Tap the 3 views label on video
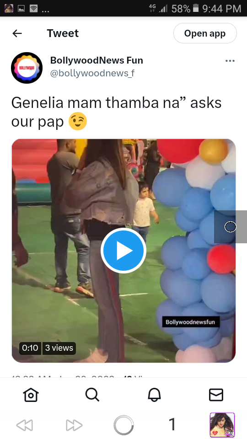Viewport: 247px width, 439px height. [x=59, y=348]
